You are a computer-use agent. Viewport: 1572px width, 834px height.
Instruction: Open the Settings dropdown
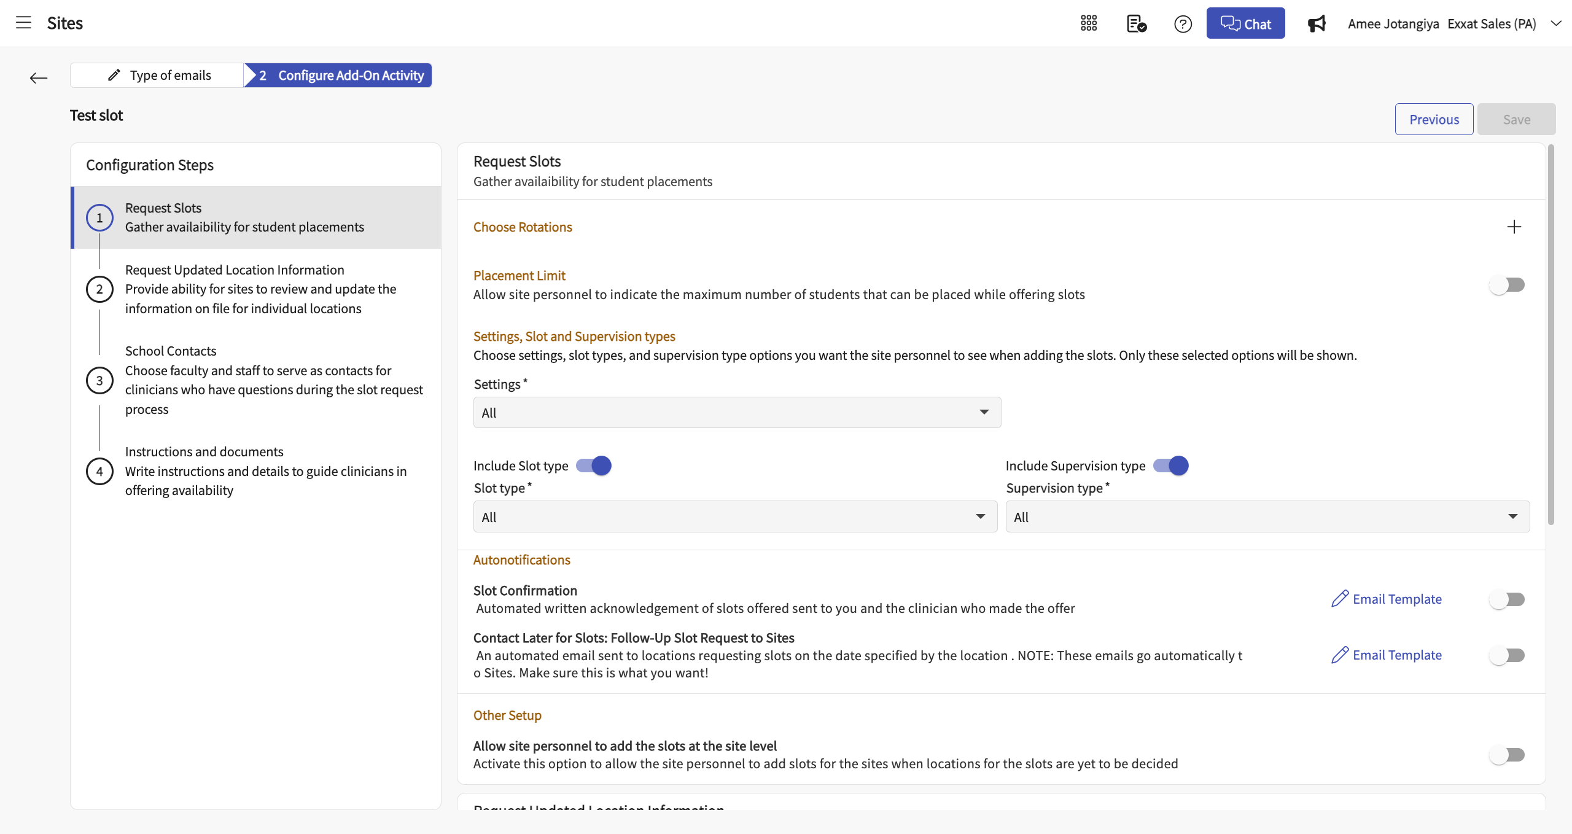tap(737, 413)
